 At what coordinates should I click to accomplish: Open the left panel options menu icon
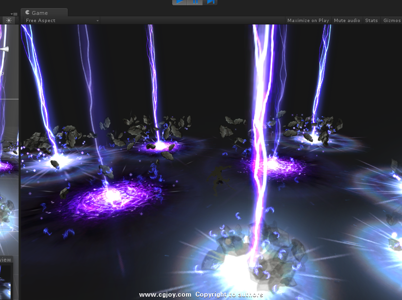[x=14, y=14]
